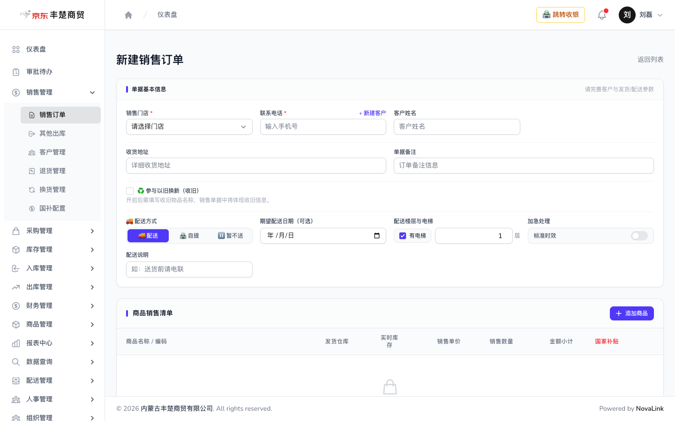The height and width of the screenshot is (421, 675).
Task: Click the 国补配置 coin icon
Action: click(32, 209)
